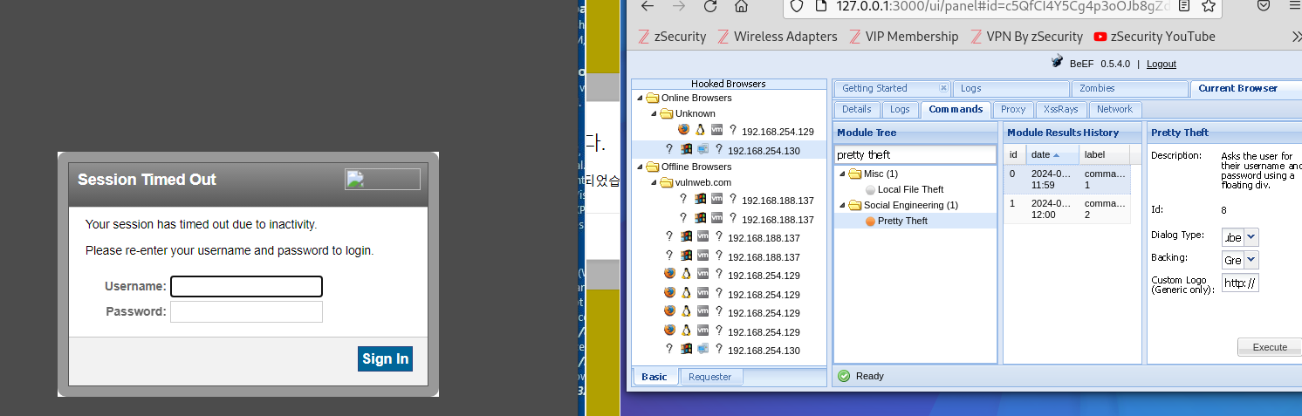Viewport: 1302px width, 416px height.
Task: Click the orange circle icon of Pretty Theft
Action: pyautogui.click(x=870, y=222)
